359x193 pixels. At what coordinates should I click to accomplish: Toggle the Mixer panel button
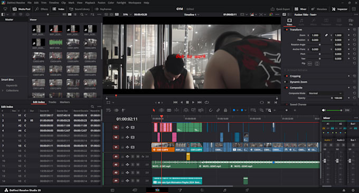pyautogui.click(x=300, y=9)
